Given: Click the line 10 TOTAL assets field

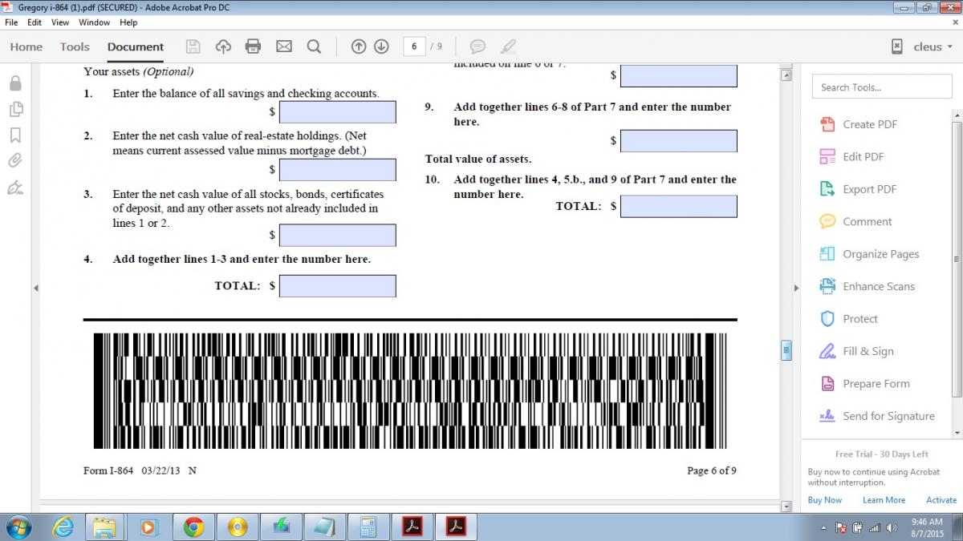Looking at the screenshot, I should click(x=678, y=206).
